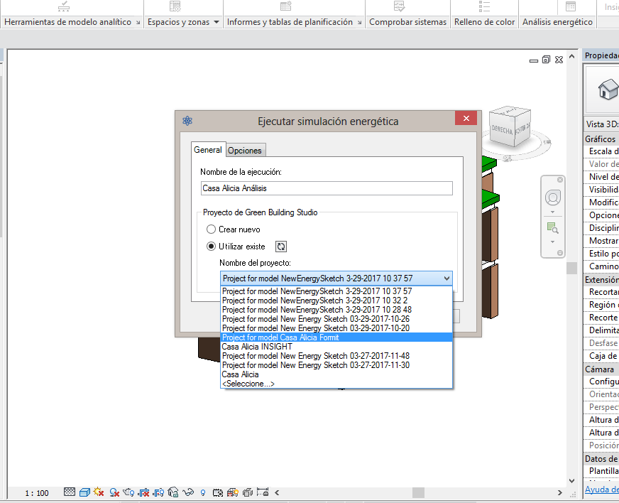Select NewEnergySketch 3-29-2017 10 32 2 option
The image size is (619, 503).
(x=336, y=301)
